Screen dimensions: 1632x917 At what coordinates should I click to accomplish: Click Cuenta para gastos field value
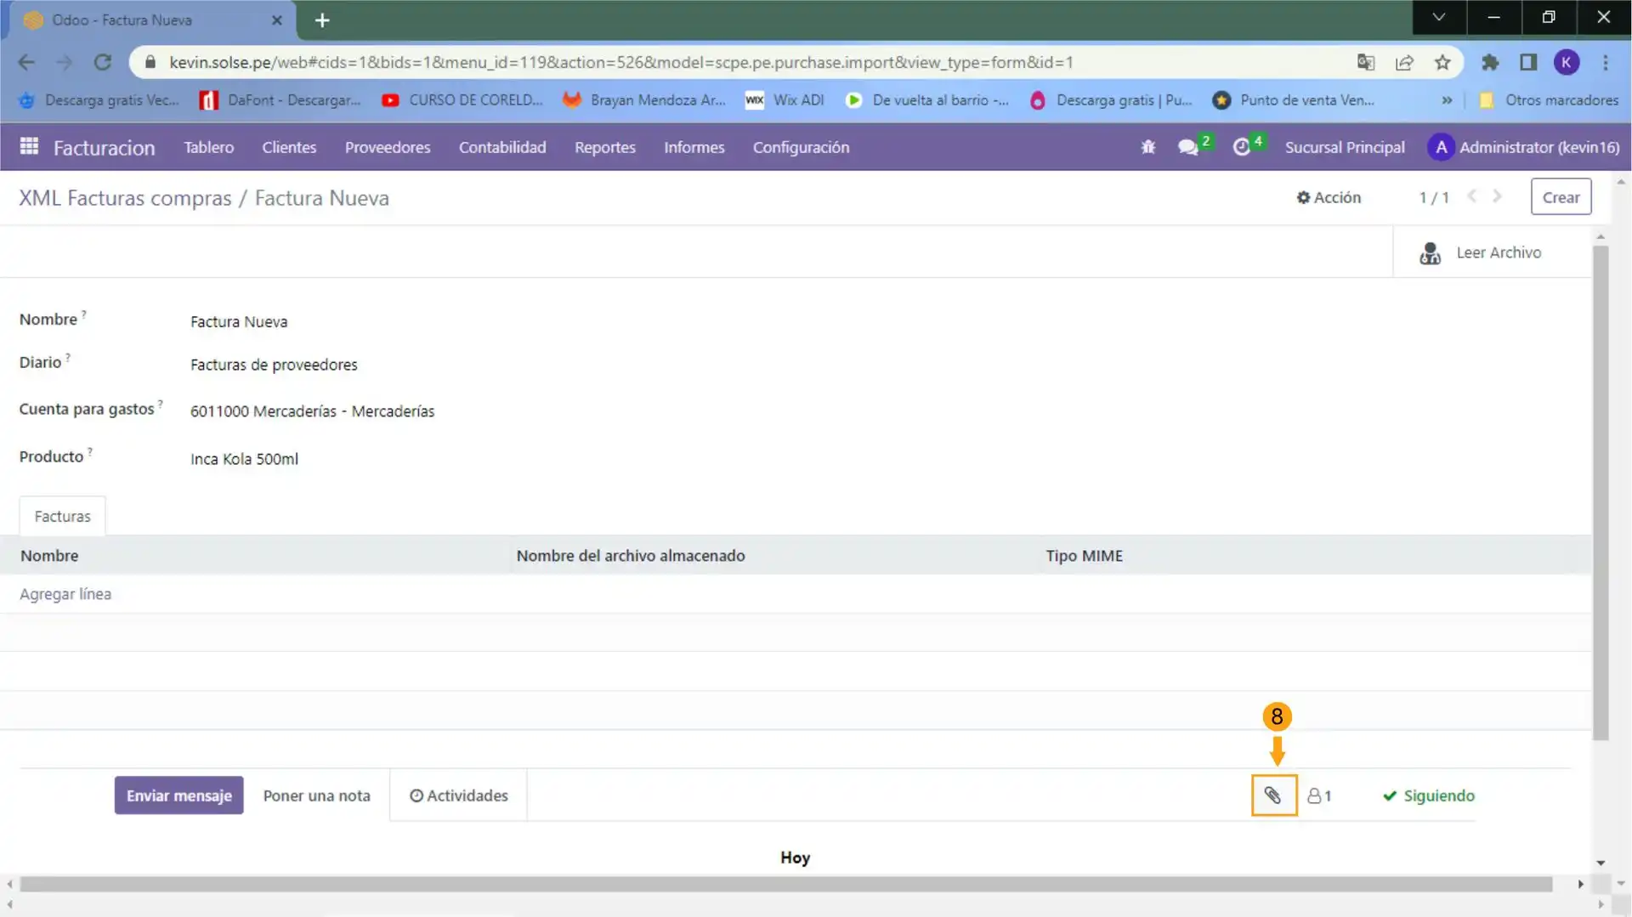pos(312,411)
